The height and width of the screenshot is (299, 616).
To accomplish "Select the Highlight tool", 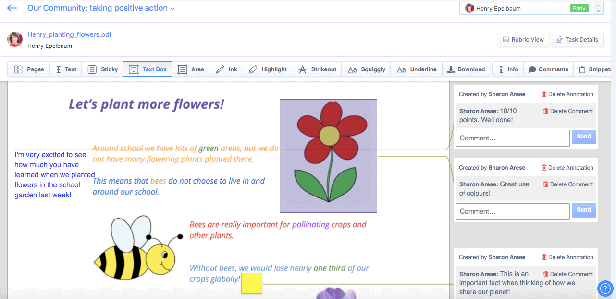I will (x=267, y=69).
